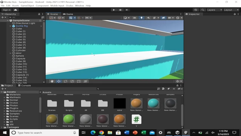
Task: Open the Undo History clock icon
Action: click(x=196, y=10)
